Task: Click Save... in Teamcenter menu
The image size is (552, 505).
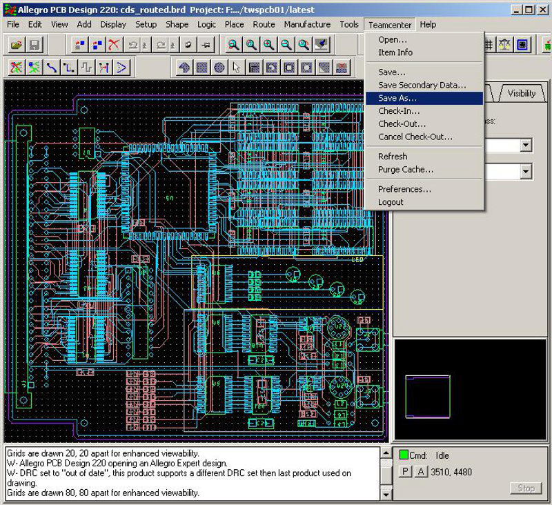Action: pos(424,72)
